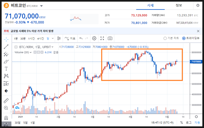Select the brush drawing tool

click(6, 61)
